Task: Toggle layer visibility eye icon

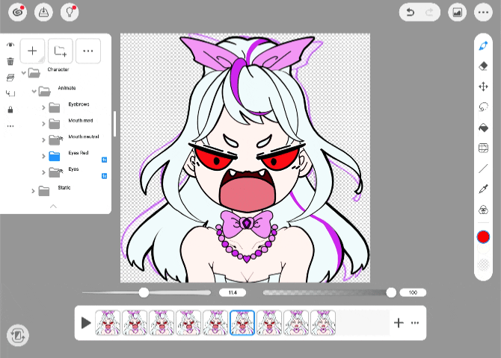Action: point(10,45)
